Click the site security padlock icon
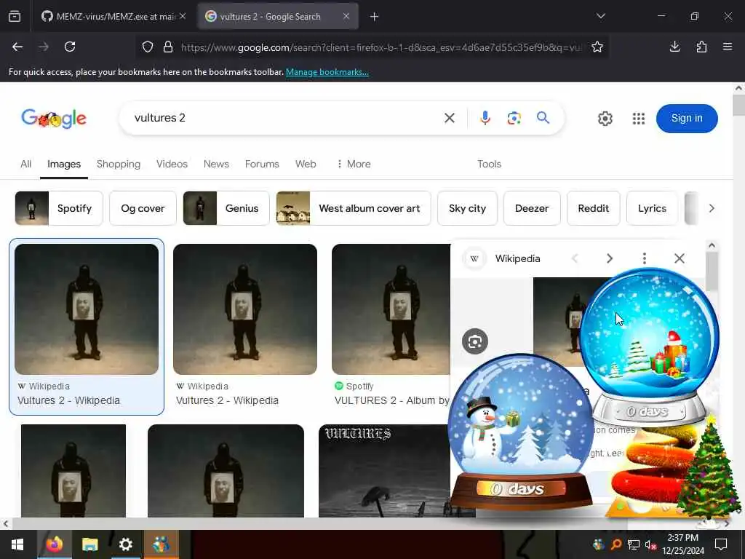This screenshot has width=745, height=559. (x=168, y=47)
